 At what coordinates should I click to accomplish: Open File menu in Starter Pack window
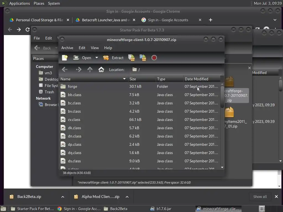pyautogui.click(x=37, y=38)
